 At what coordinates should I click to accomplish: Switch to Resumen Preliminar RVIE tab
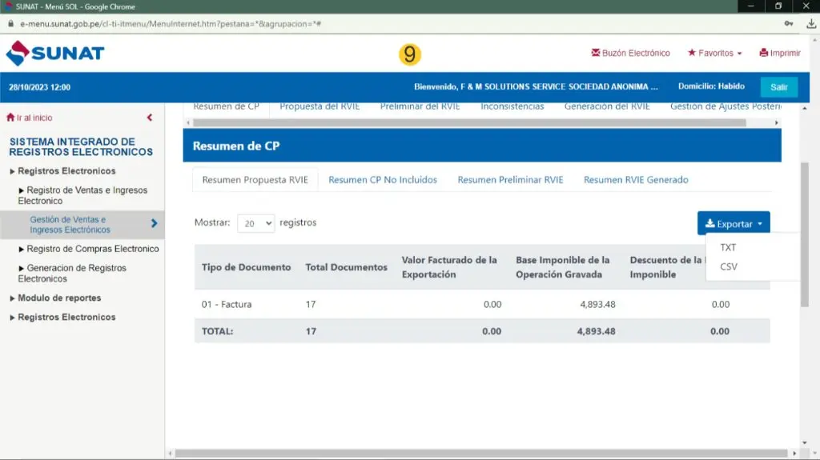(510, 180)
